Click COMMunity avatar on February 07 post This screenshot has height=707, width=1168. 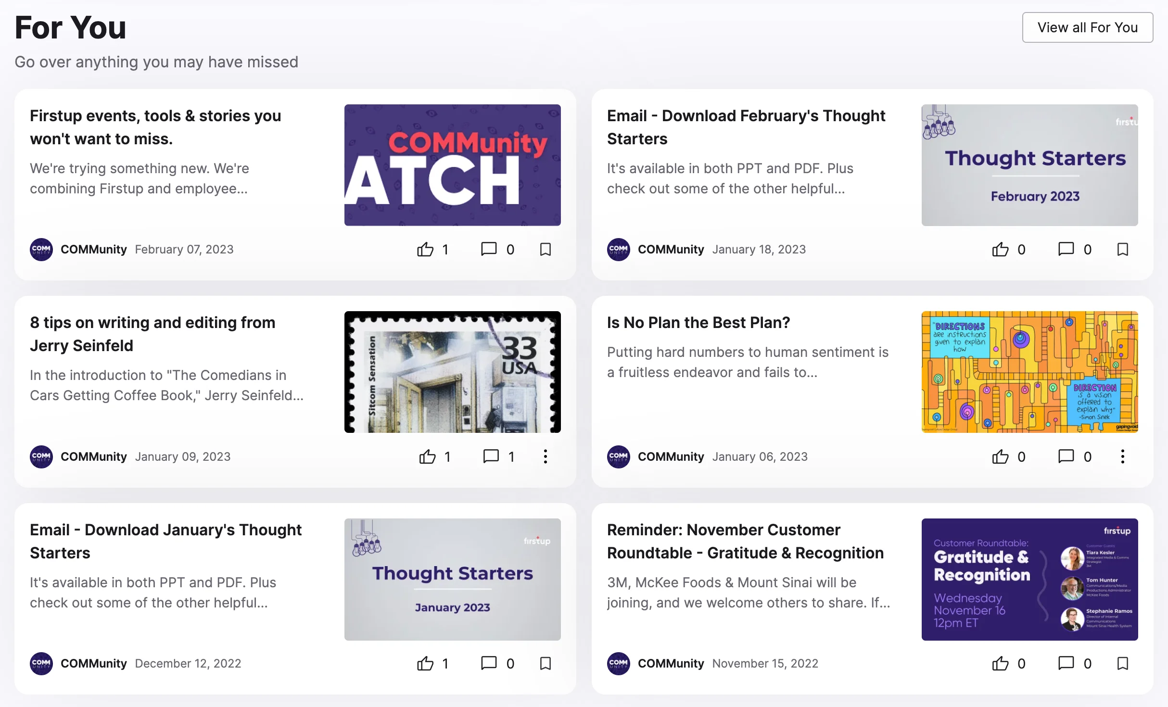pyautogui.click(x=41, y=249)
